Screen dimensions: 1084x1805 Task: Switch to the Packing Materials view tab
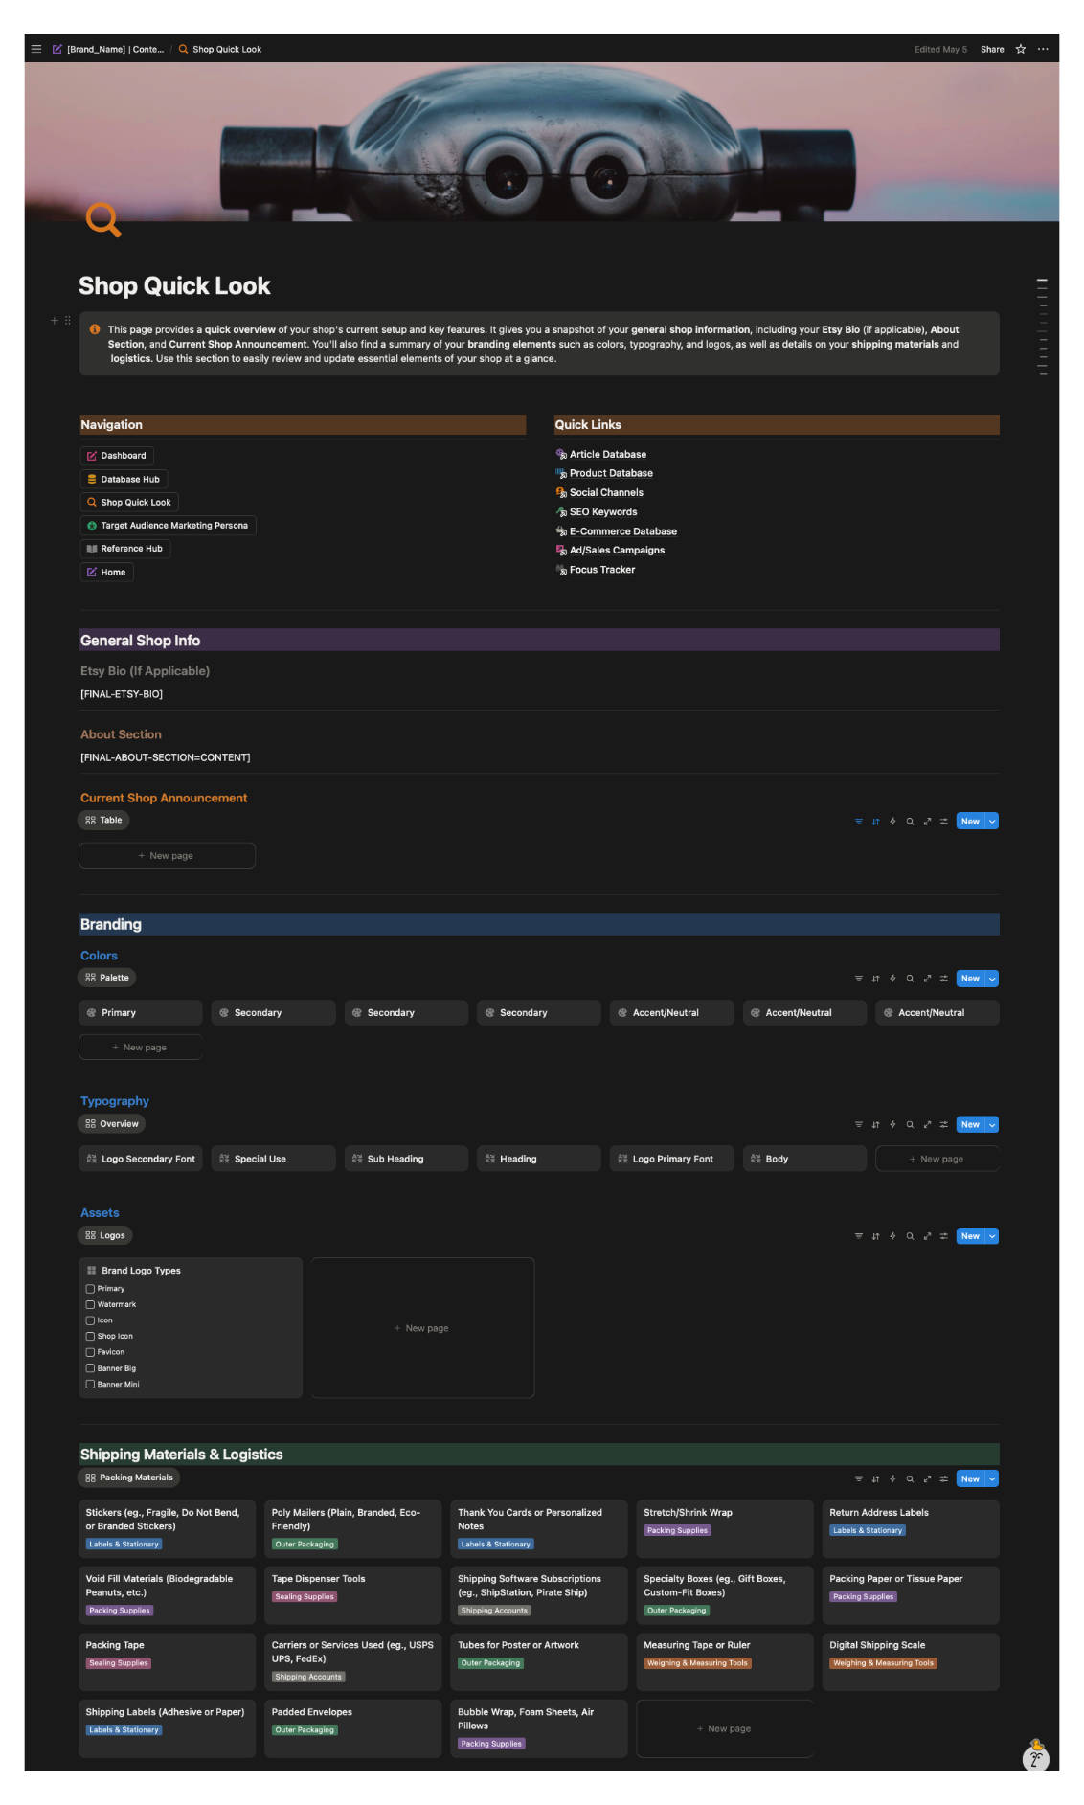(129, 1478)
